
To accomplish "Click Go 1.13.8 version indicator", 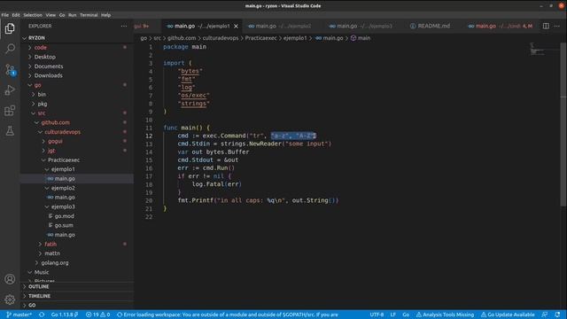I will [x=65, y=315].
